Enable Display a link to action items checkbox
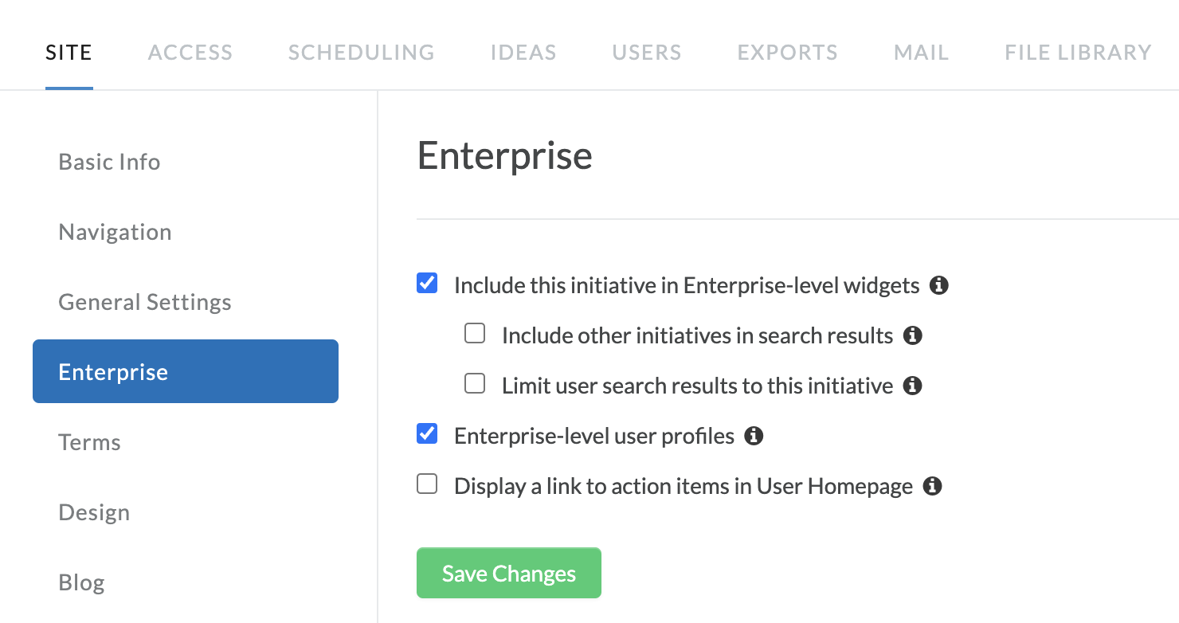1179x623 pixels. (x=427, y=484)
